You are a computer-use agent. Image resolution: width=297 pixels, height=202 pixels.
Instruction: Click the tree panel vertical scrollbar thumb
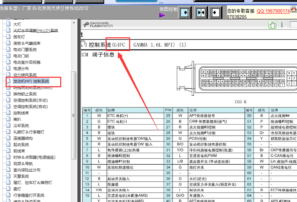(74, 115)
